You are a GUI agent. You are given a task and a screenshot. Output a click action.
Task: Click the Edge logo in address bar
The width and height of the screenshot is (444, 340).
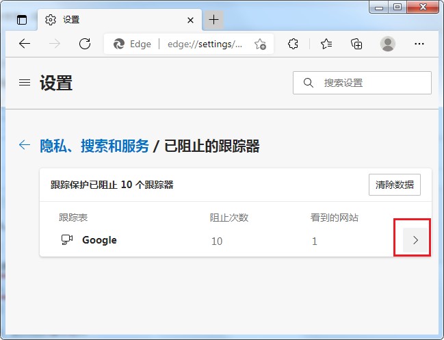(119, 44)
